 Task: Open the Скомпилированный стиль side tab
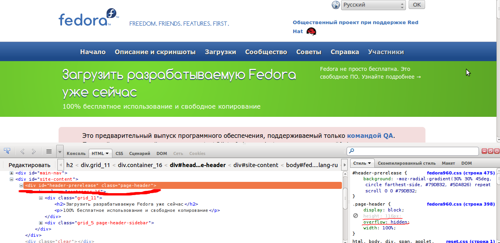(406, 163)
